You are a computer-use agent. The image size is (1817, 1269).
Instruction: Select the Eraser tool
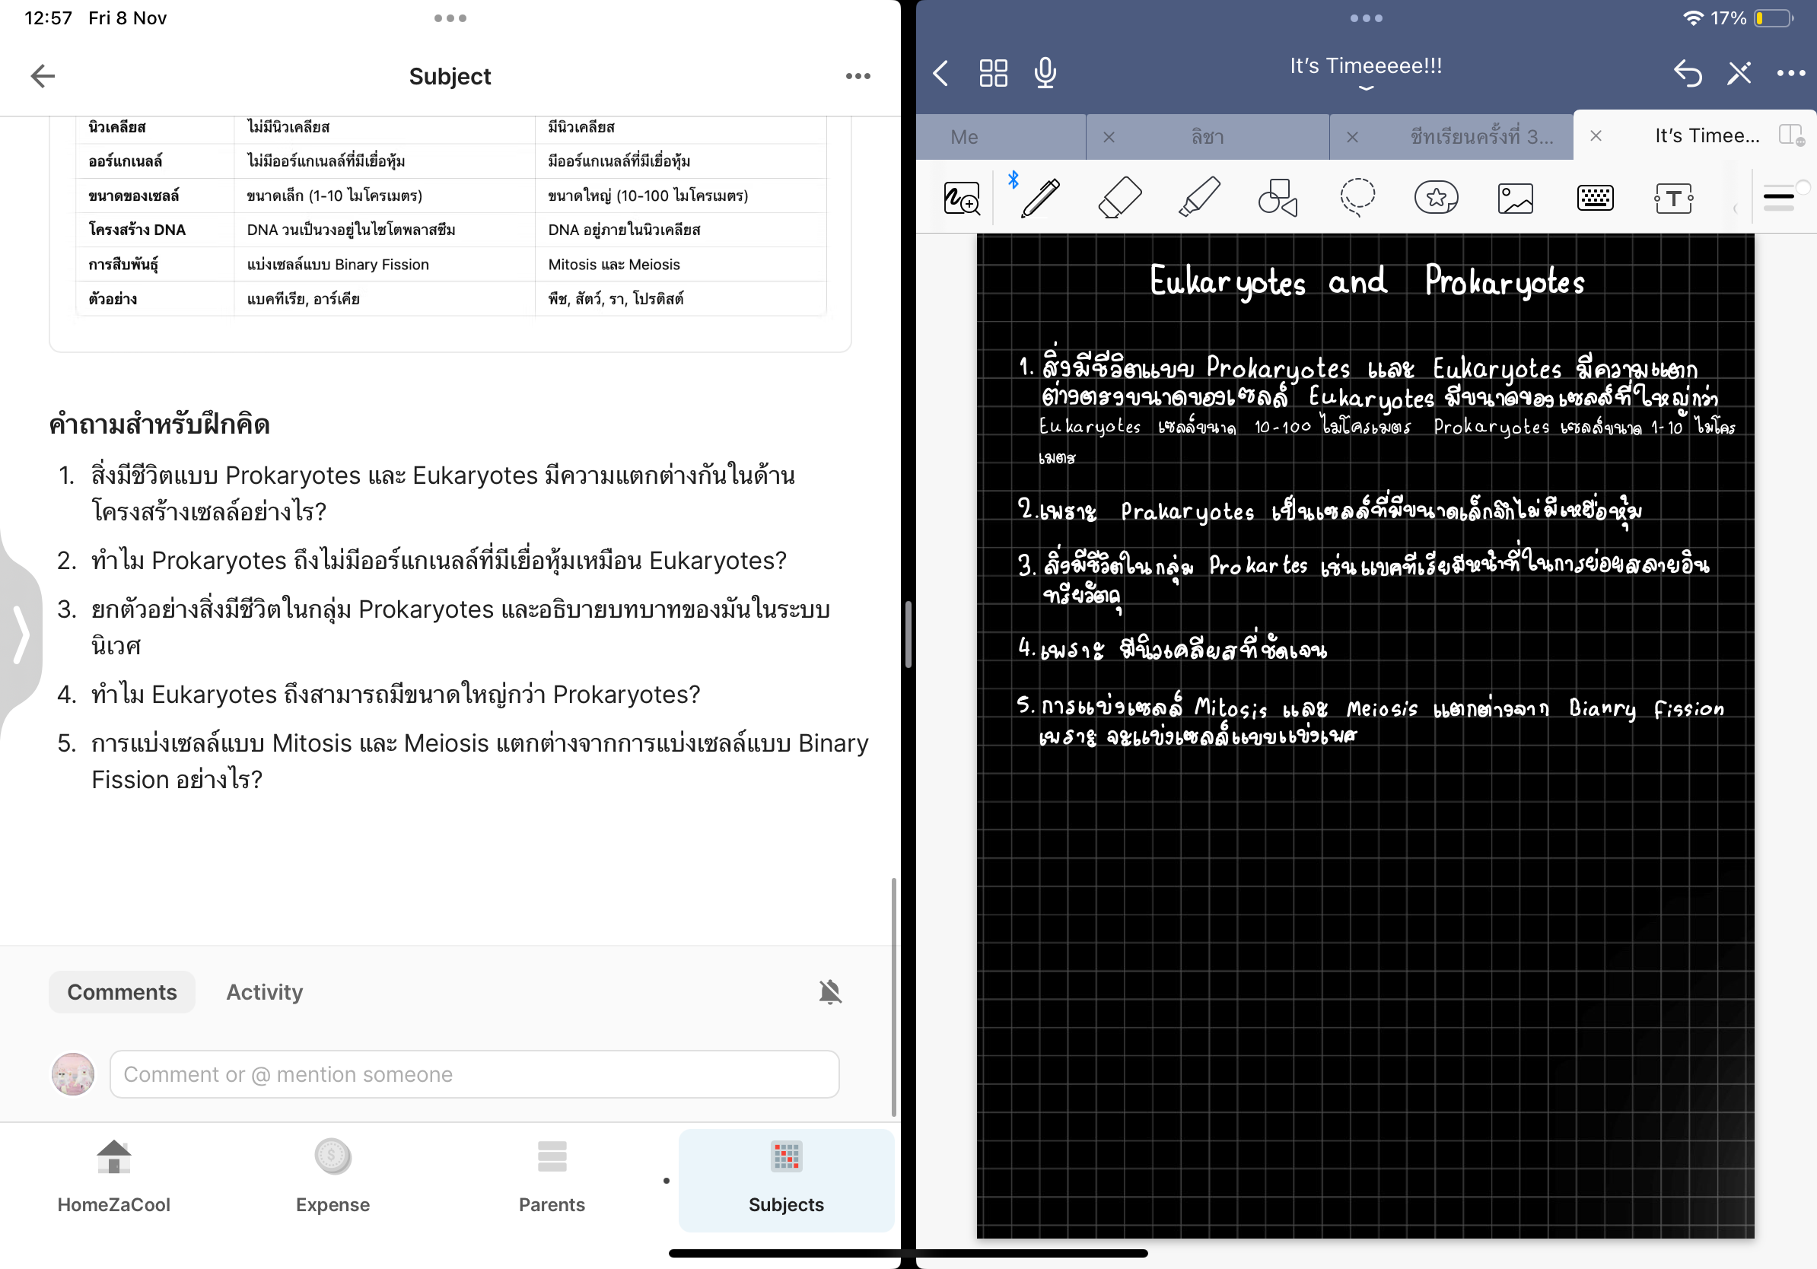tap(1119, 198)
